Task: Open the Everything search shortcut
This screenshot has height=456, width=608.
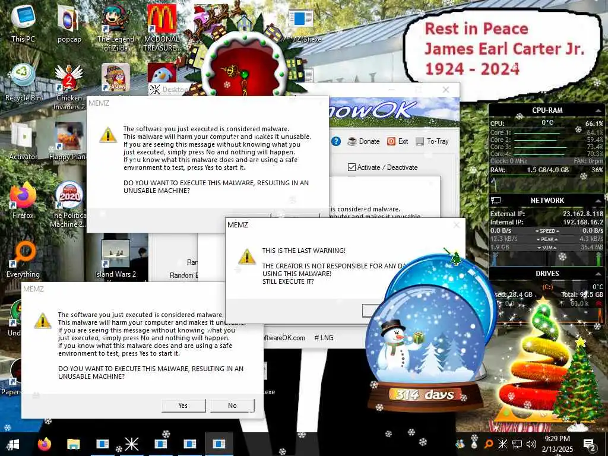Action: click(x=23, y=259)
